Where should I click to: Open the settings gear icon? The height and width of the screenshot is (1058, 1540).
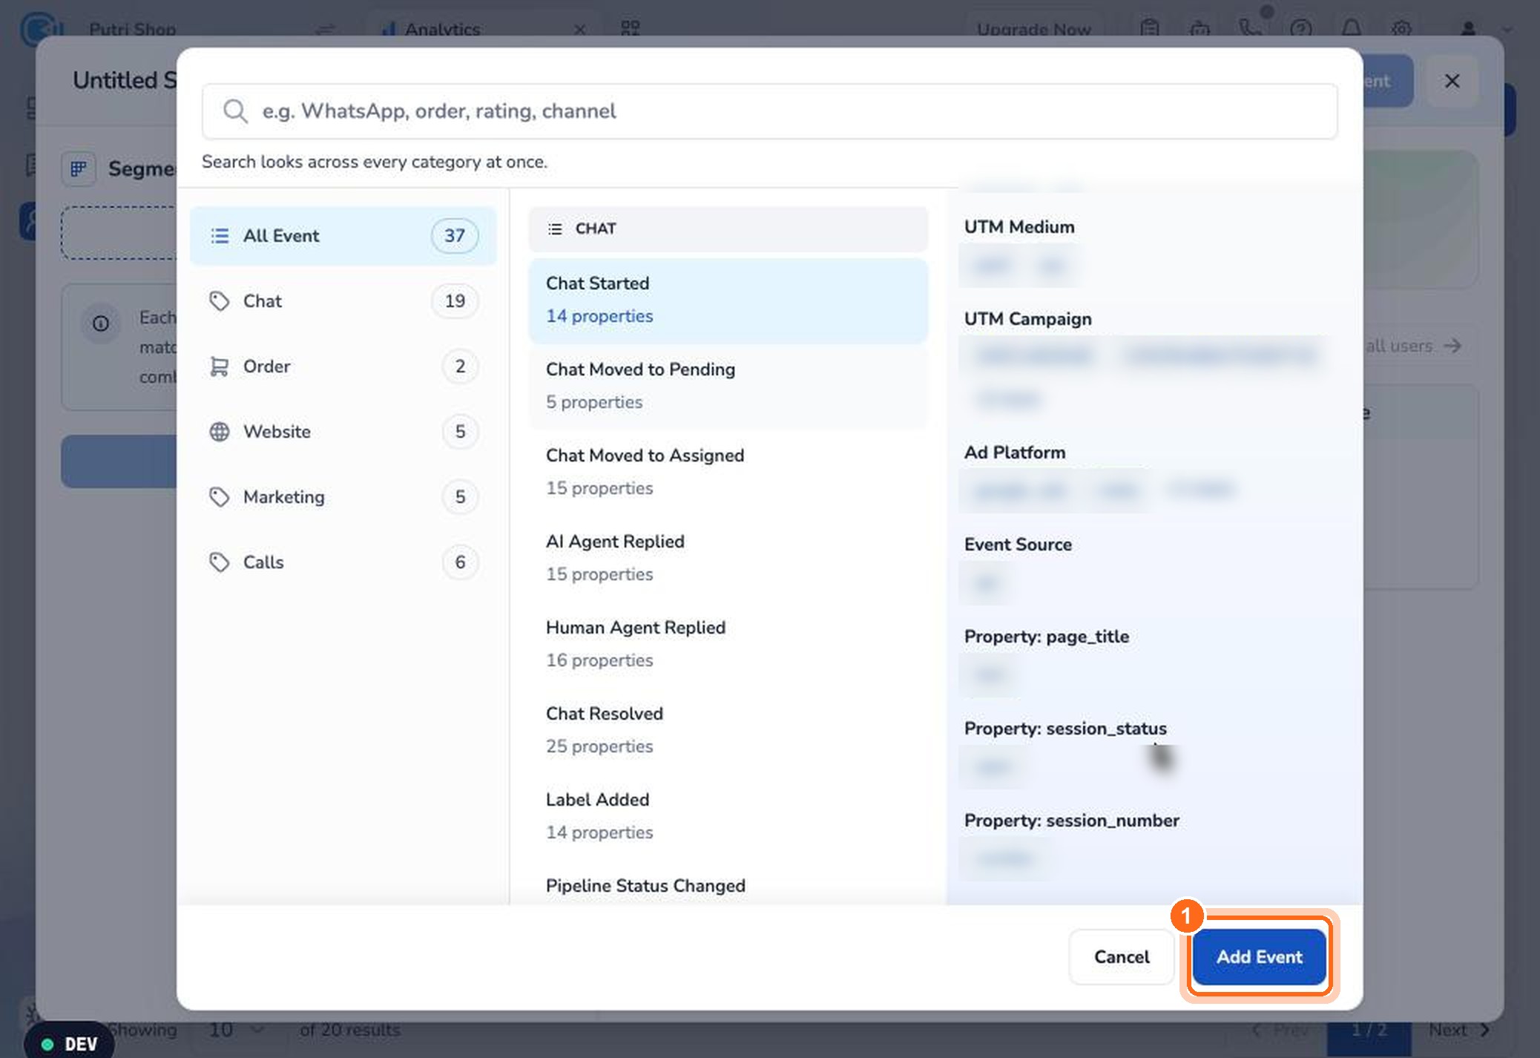1401,29
